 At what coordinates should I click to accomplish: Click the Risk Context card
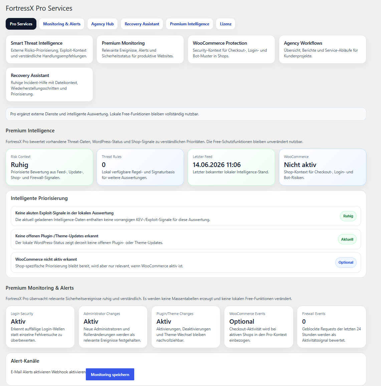point(49,167)
